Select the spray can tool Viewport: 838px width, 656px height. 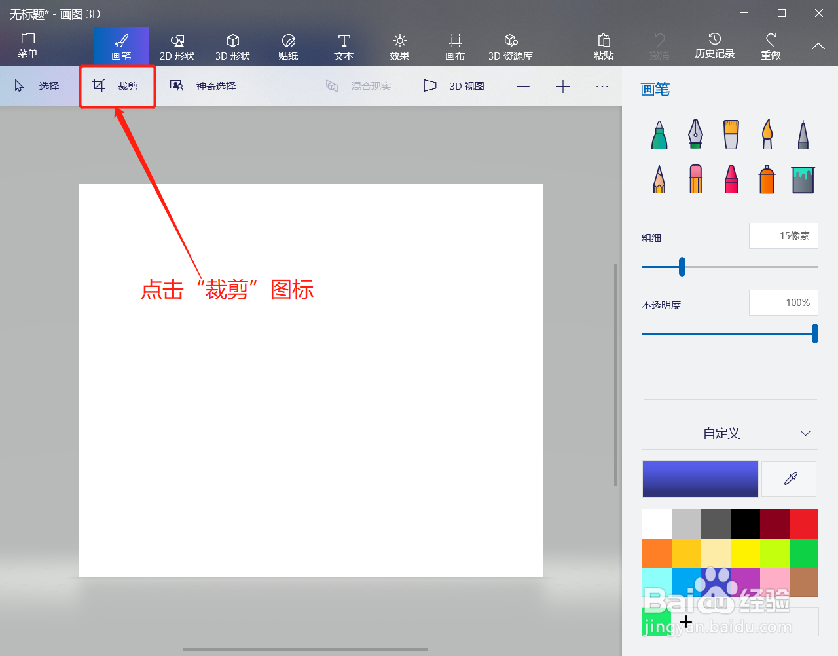767,178
